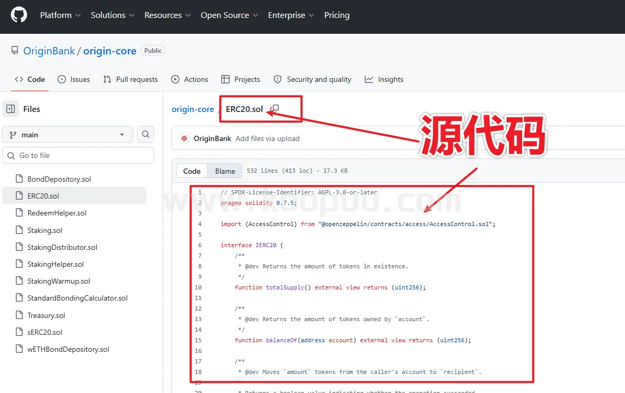Expand the Open Source menu
Screen dimensions: 625x393
pyautogui.click(x=229, y=15)
